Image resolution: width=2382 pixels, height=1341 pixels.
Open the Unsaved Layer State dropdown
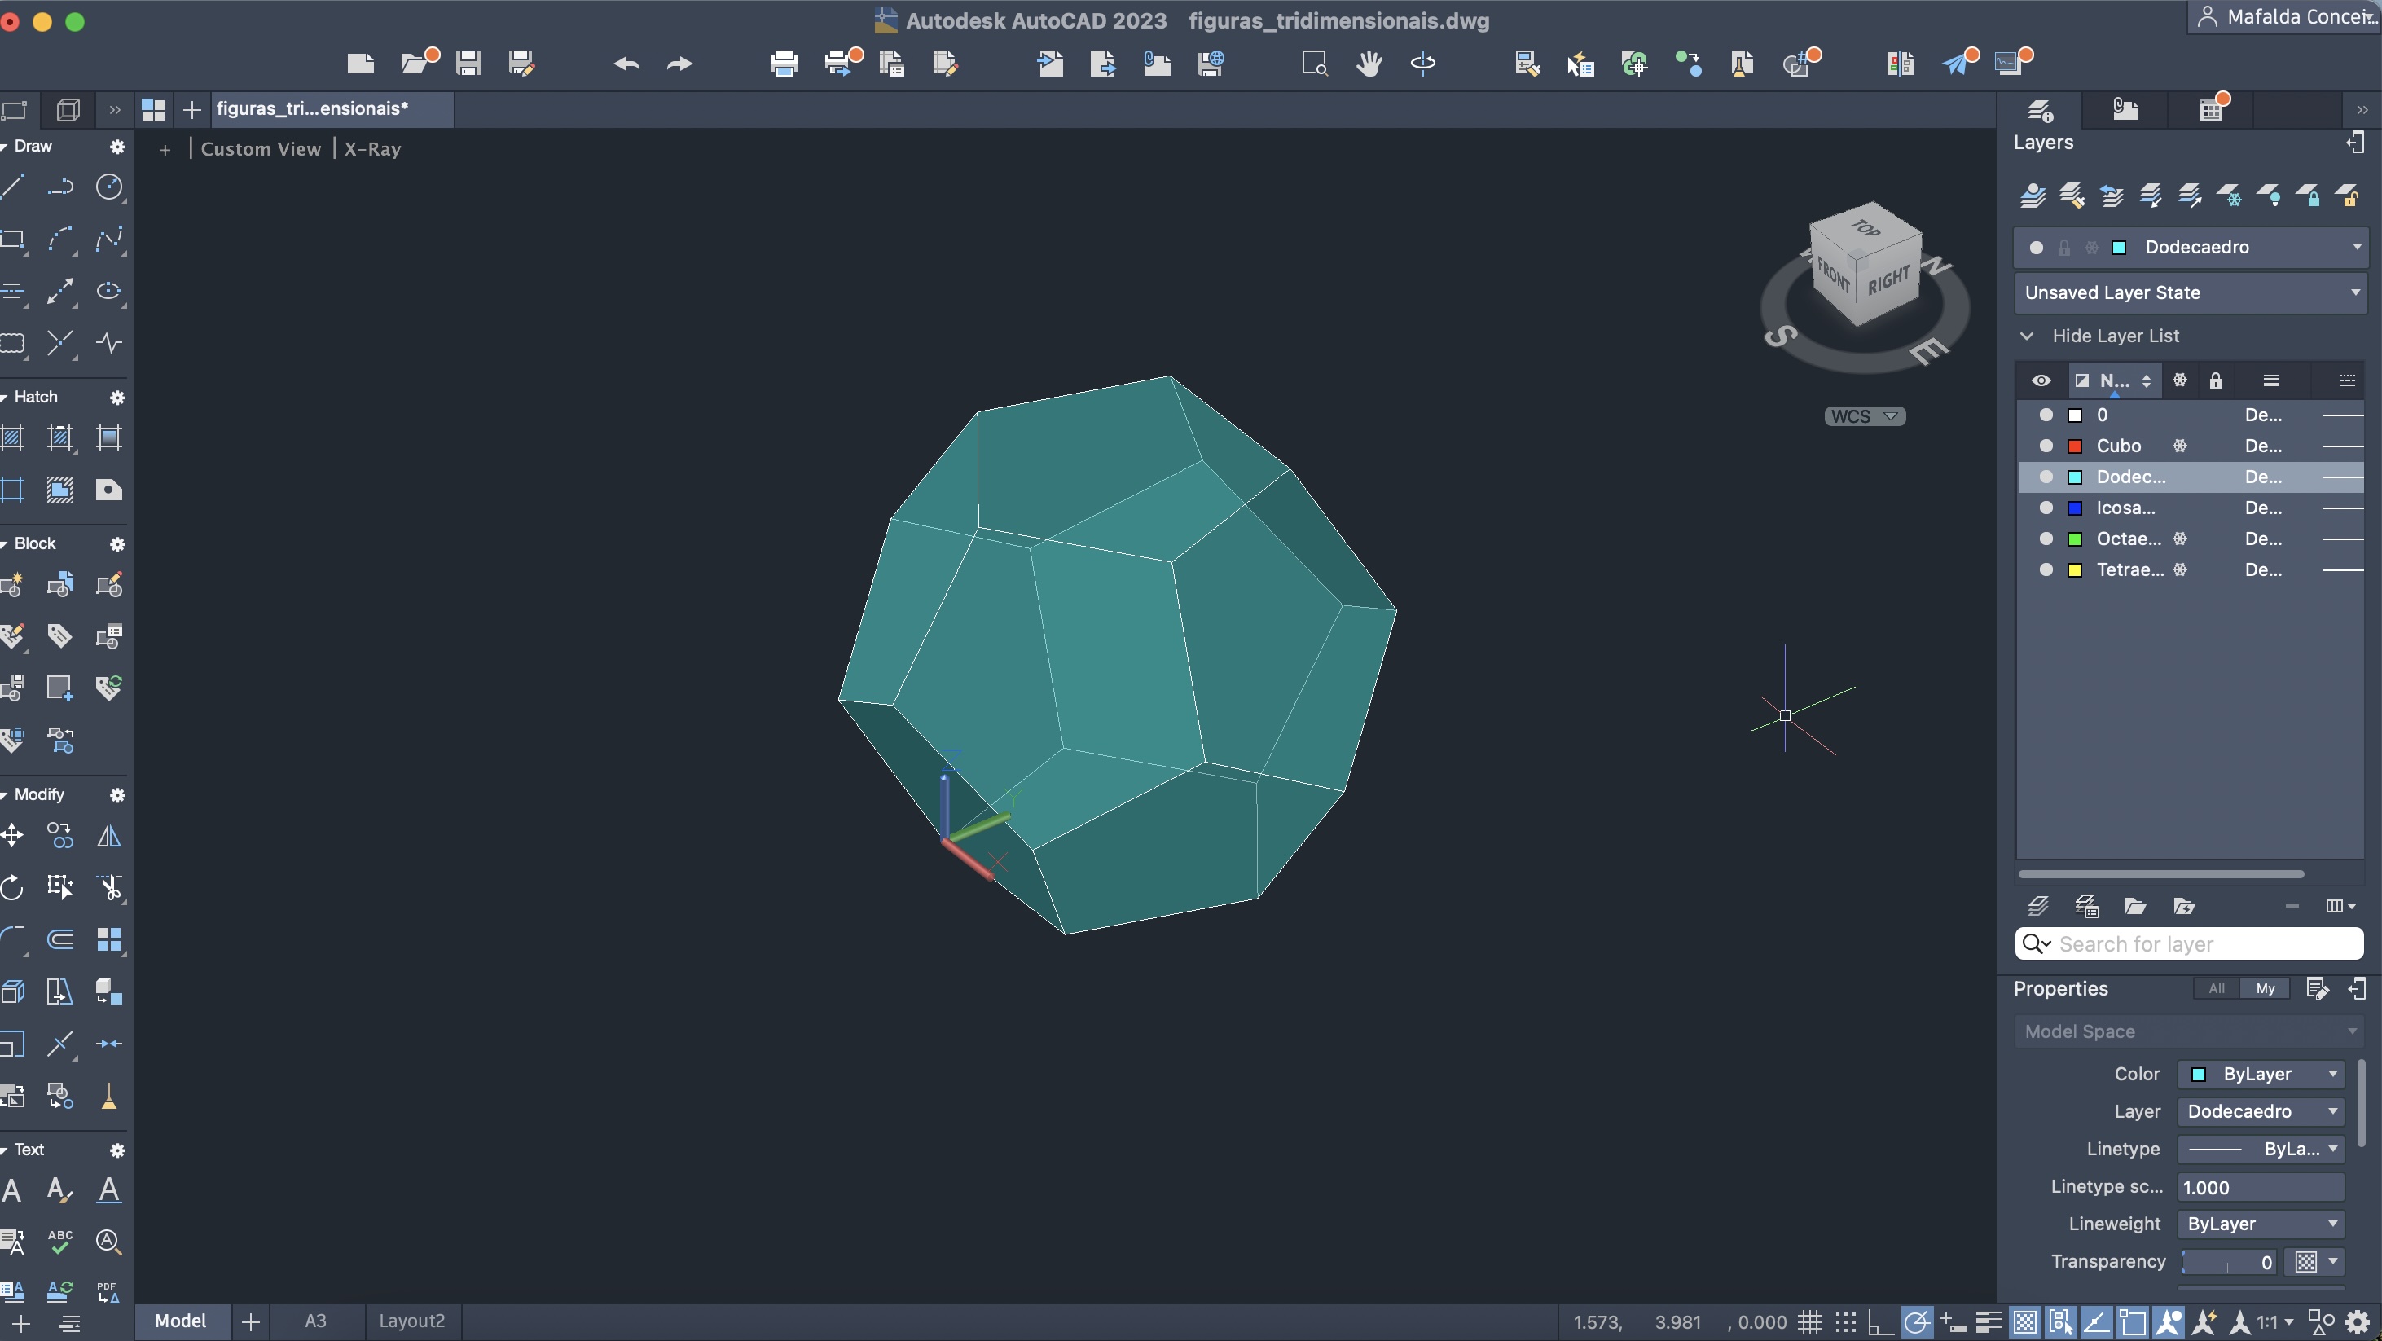(2354, 292)
